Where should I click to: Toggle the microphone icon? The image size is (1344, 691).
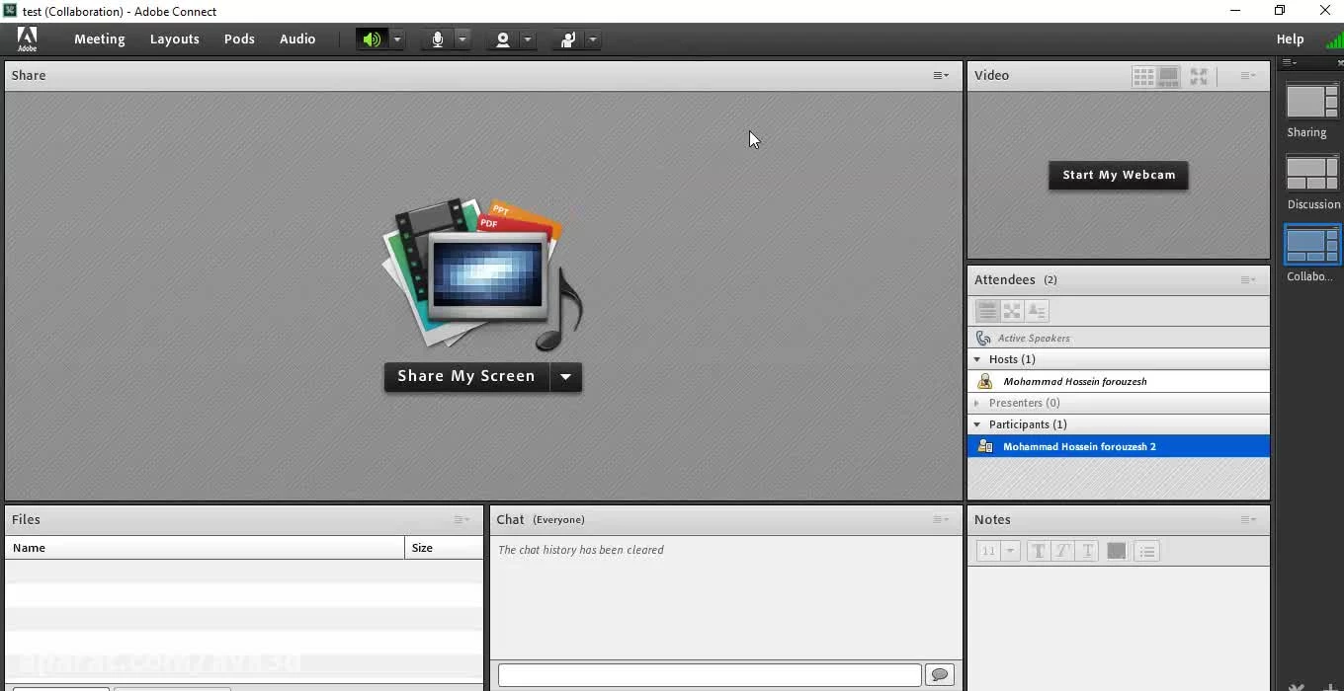click(438, 39)
